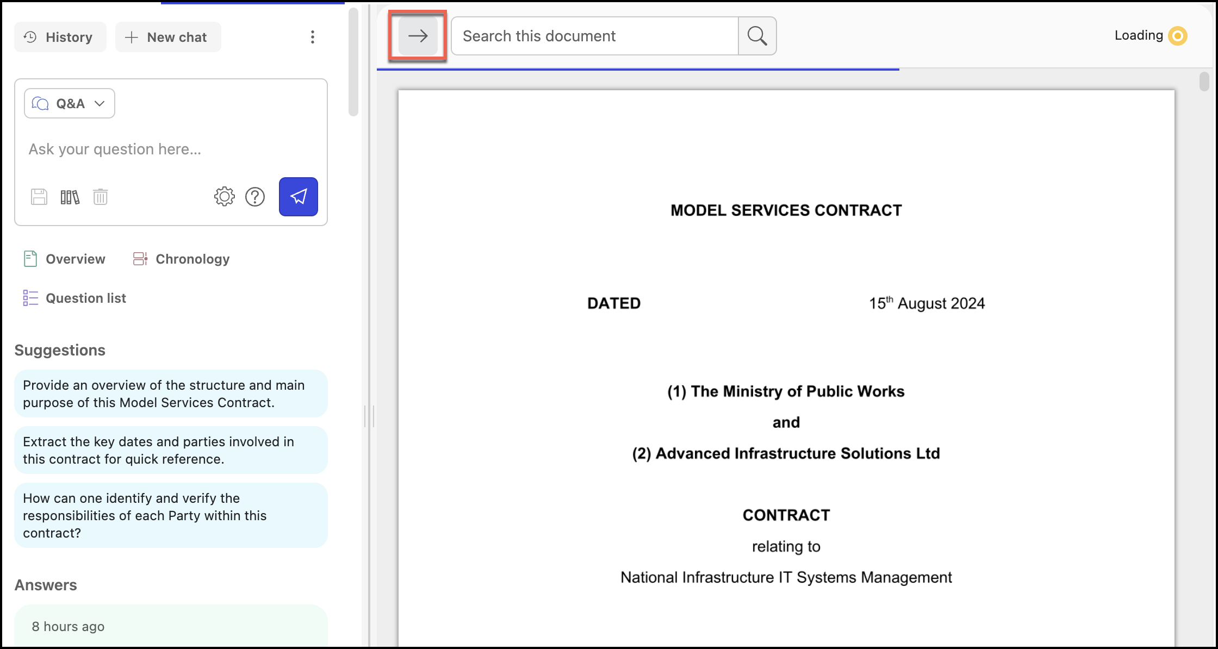The height and width of the screenshot is (649, 1218).
Task: Focus the Search this document field
Action: coord(594,36)
